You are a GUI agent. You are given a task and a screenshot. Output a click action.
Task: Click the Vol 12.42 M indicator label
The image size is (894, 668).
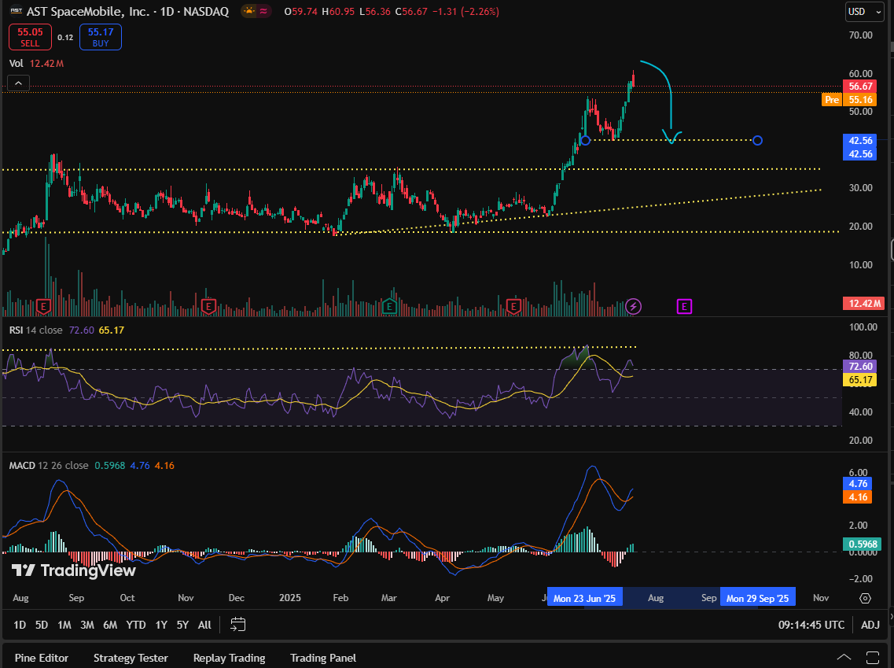(x=36, y=63)
